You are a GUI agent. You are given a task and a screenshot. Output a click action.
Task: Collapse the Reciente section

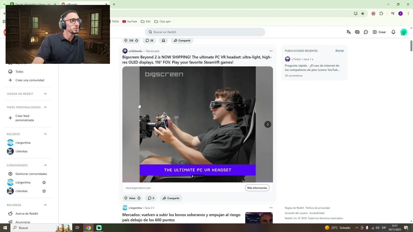45,134
